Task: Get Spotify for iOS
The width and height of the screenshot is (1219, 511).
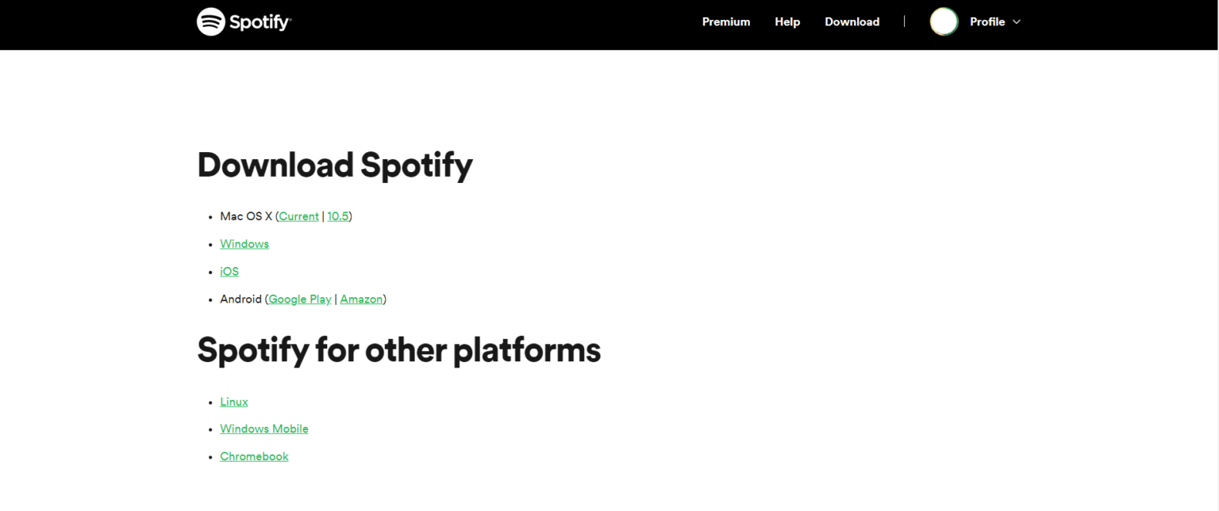Action: (229, 271)
